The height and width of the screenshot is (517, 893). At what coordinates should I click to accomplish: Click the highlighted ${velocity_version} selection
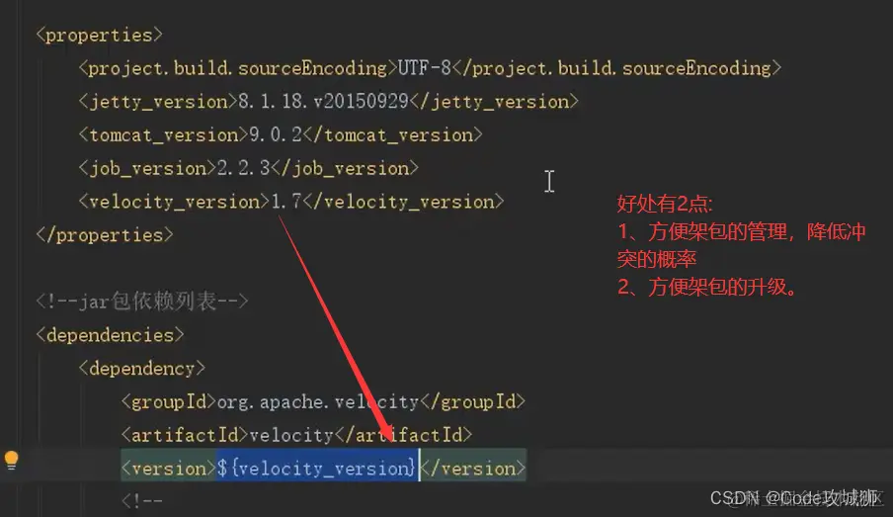coord(317,469)
